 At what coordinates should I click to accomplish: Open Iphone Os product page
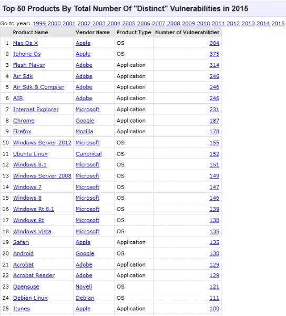27,54
